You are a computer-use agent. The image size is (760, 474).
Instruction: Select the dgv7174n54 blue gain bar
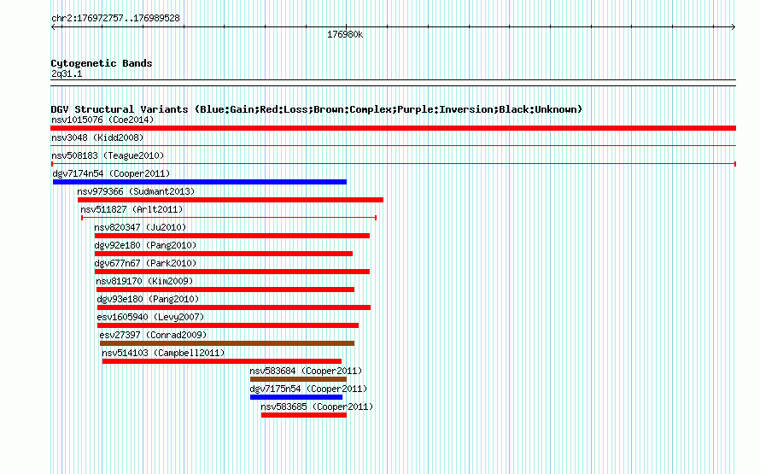(x=200, y=182)
